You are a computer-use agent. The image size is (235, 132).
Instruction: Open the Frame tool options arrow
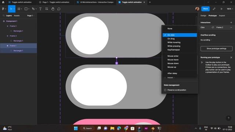click(x=21, y=9)
